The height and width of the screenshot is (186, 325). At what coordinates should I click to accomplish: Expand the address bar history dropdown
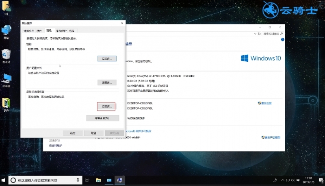(x=255, y=34)
